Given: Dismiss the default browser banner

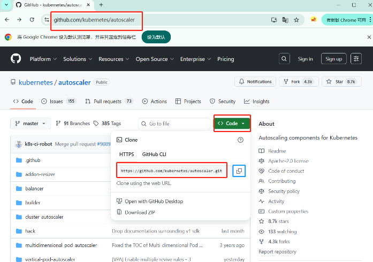Looking at the screenshot, I should click(x=369, y=37).
